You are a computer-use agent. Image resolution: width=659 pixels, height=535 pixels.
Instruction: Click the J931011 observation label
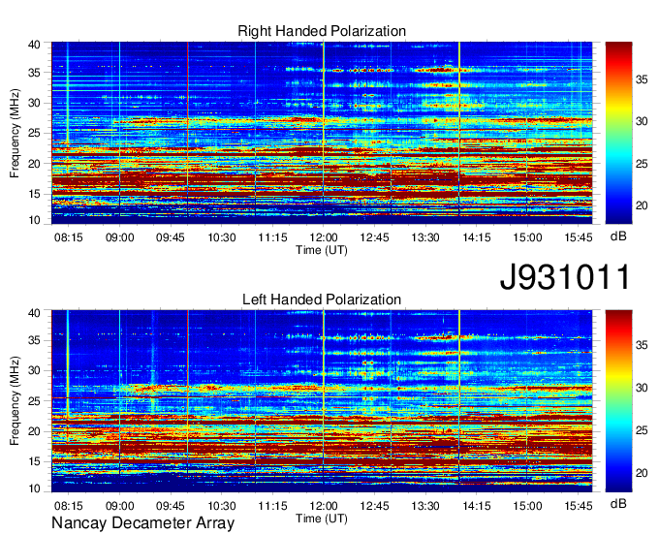(564, 277)
